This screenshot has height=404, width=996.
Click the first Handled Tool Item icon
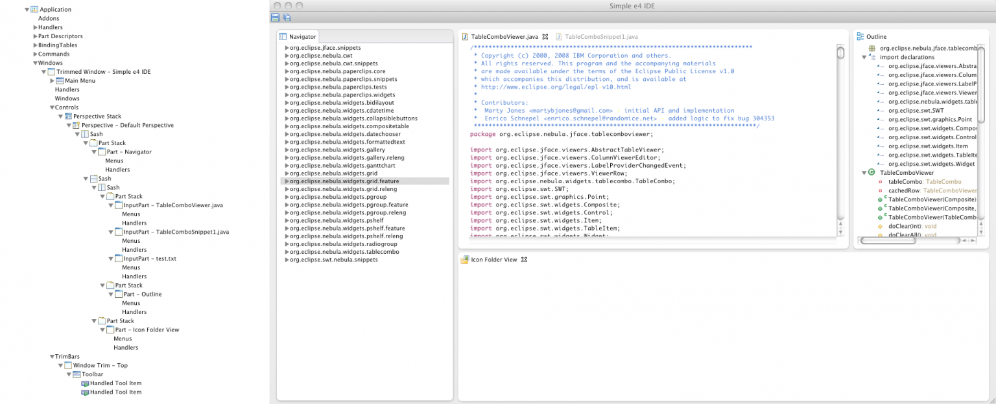tap(84, 383)
